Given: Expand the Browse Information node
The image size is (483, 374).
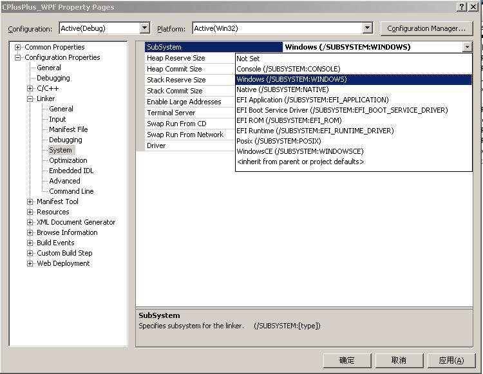Looking at the screenshot, I should (30, 233).
